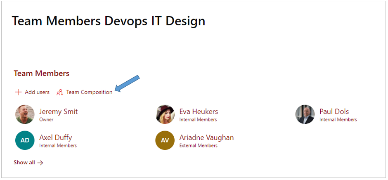Viewport: 388px width, 180px height.
Task: Click the Team Members section heading
Action: 42,73
